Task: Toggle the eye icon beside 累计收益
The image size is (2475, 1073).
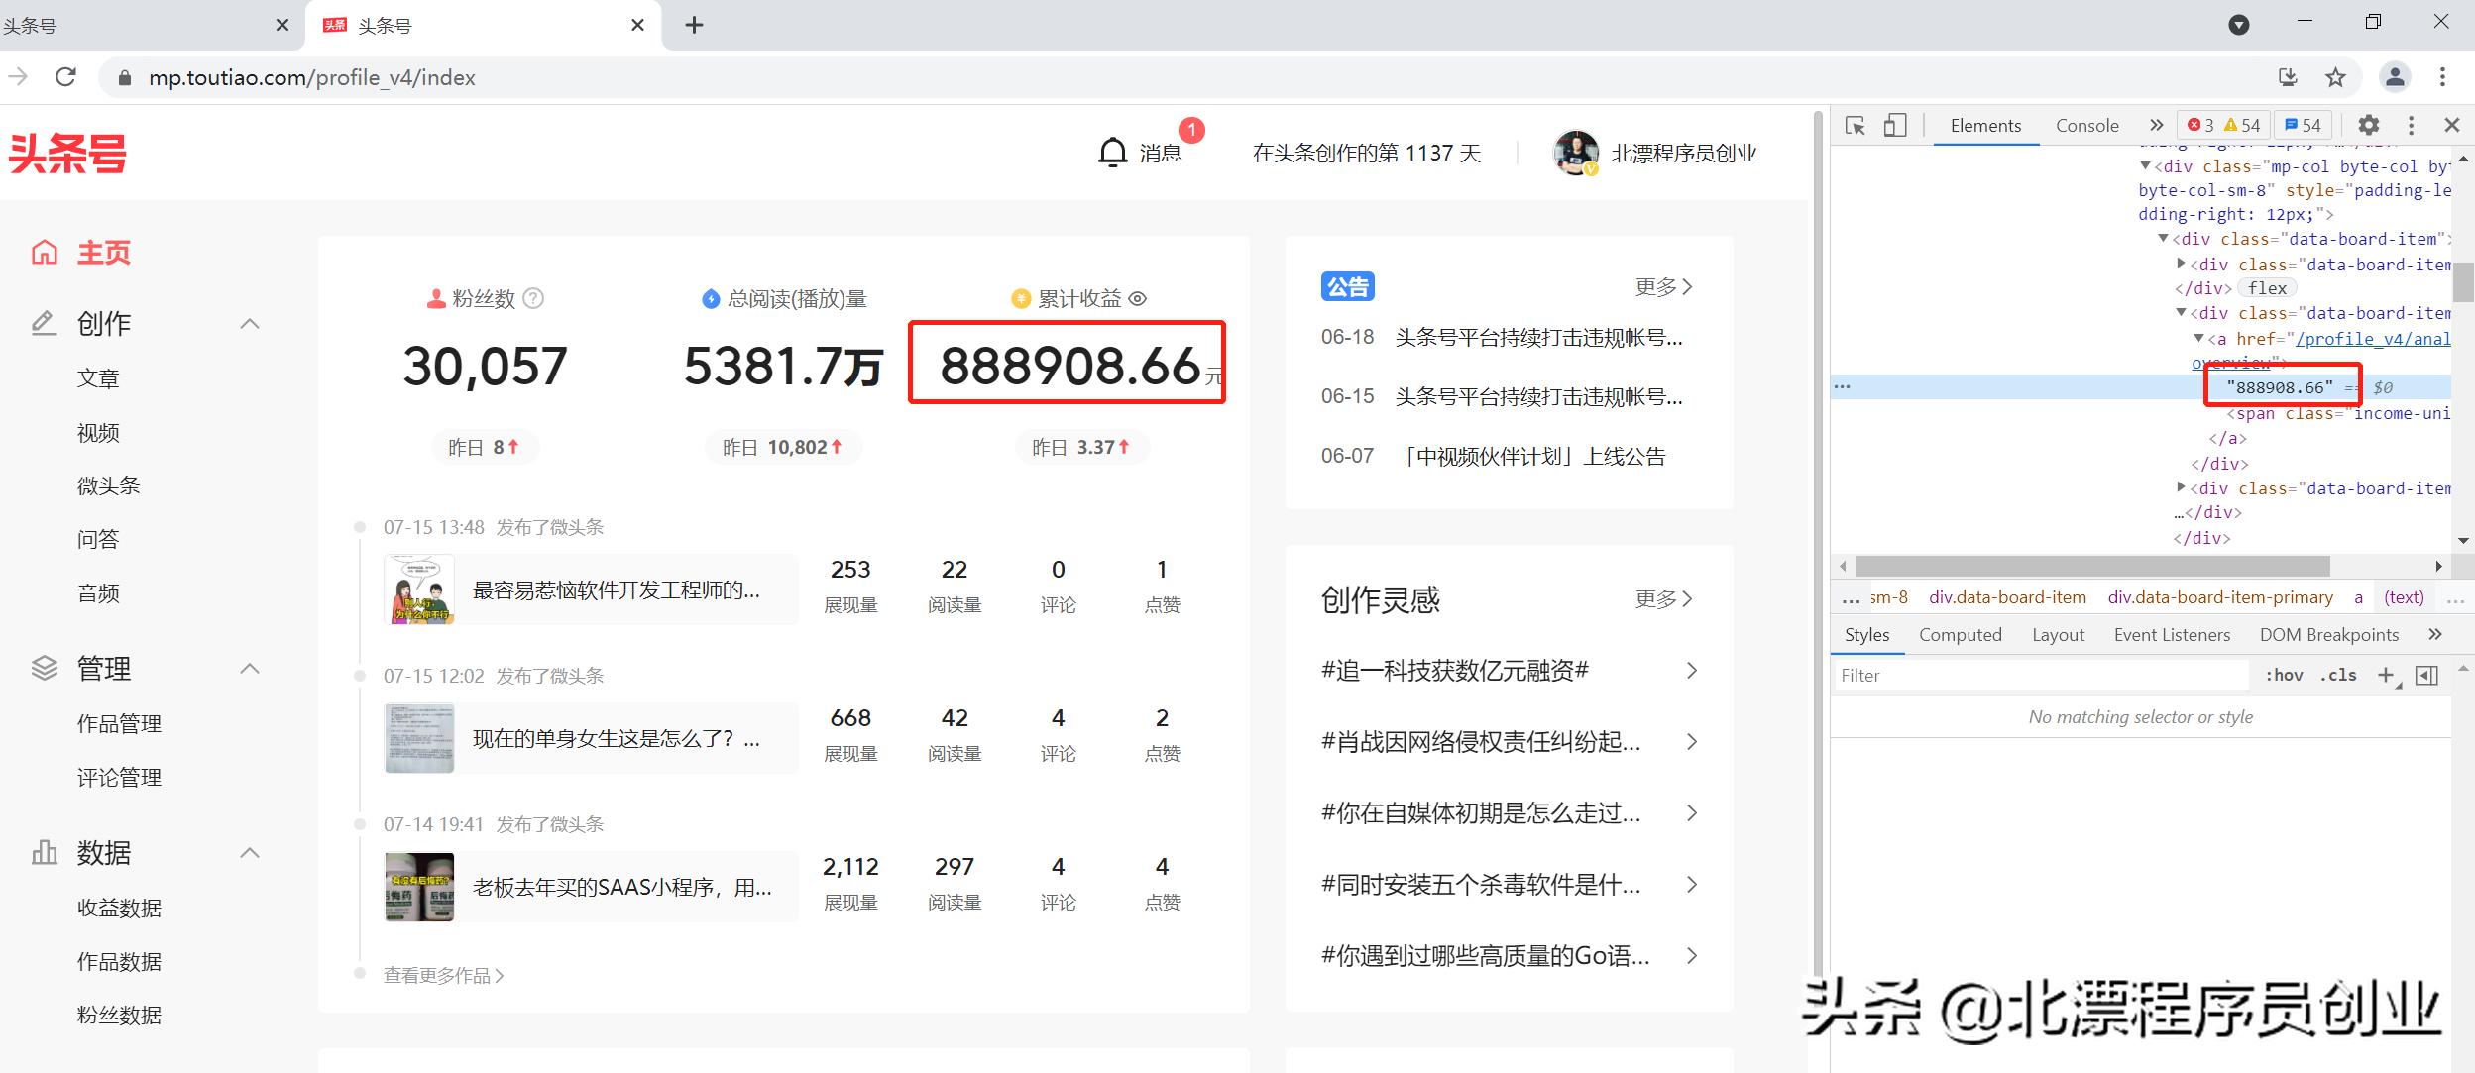Action: tap(1138, 298)
